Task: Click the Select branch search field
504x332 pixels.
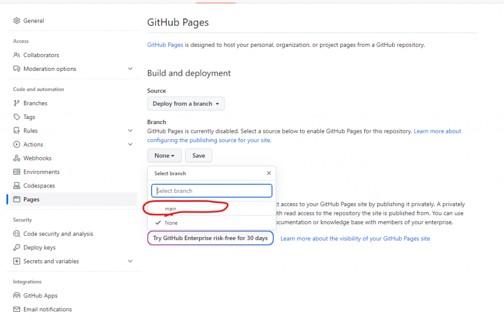Action: pos(212,191)
